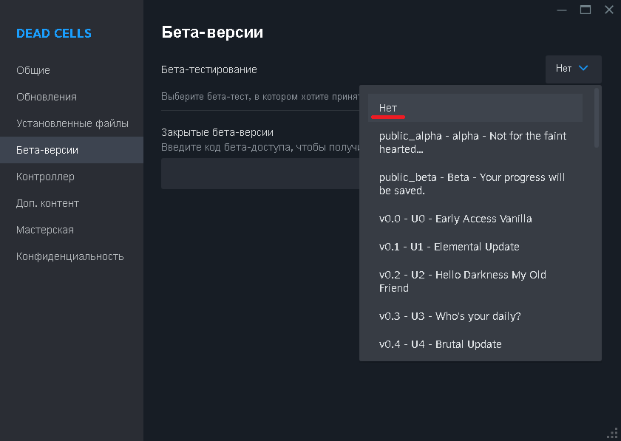
Task: Click the dropdown list scrollbar thumb
Action: tap(597, 118)
